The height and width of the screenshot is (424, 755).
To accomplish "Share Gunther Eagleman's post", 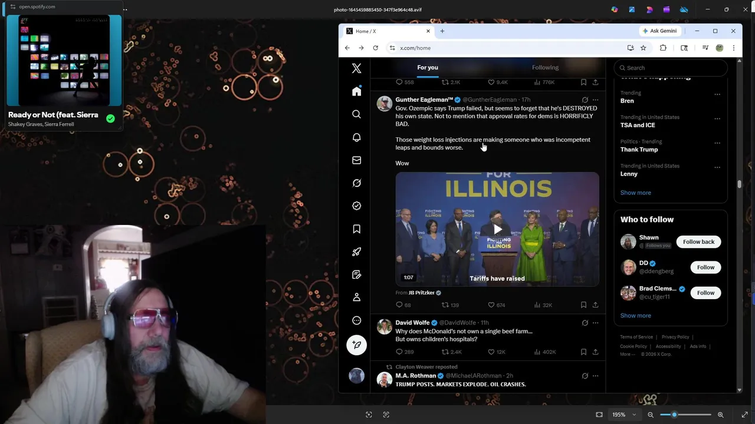I will click(x=595, y=305).
